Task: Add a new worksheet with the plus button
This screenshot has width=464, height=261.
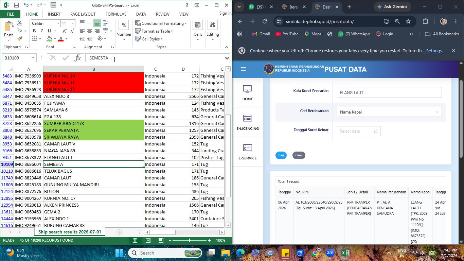Action: [119, 232]
